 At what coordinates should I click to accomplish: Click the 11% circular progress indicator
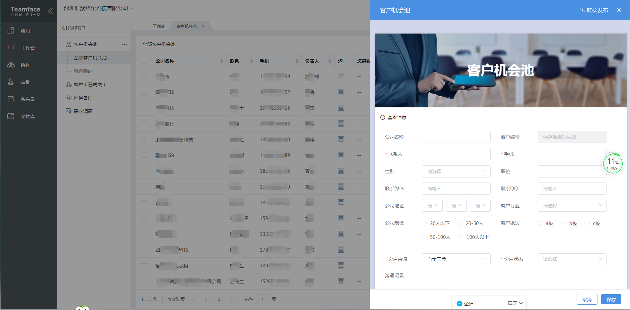[613, 164]
